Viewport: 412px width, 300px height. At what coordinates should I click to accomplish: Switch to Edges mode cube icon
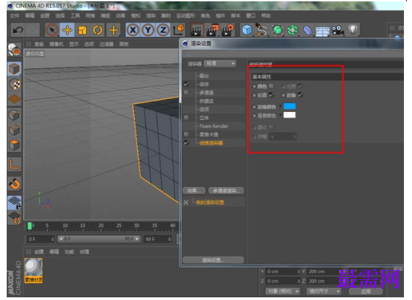coord(14,130)
